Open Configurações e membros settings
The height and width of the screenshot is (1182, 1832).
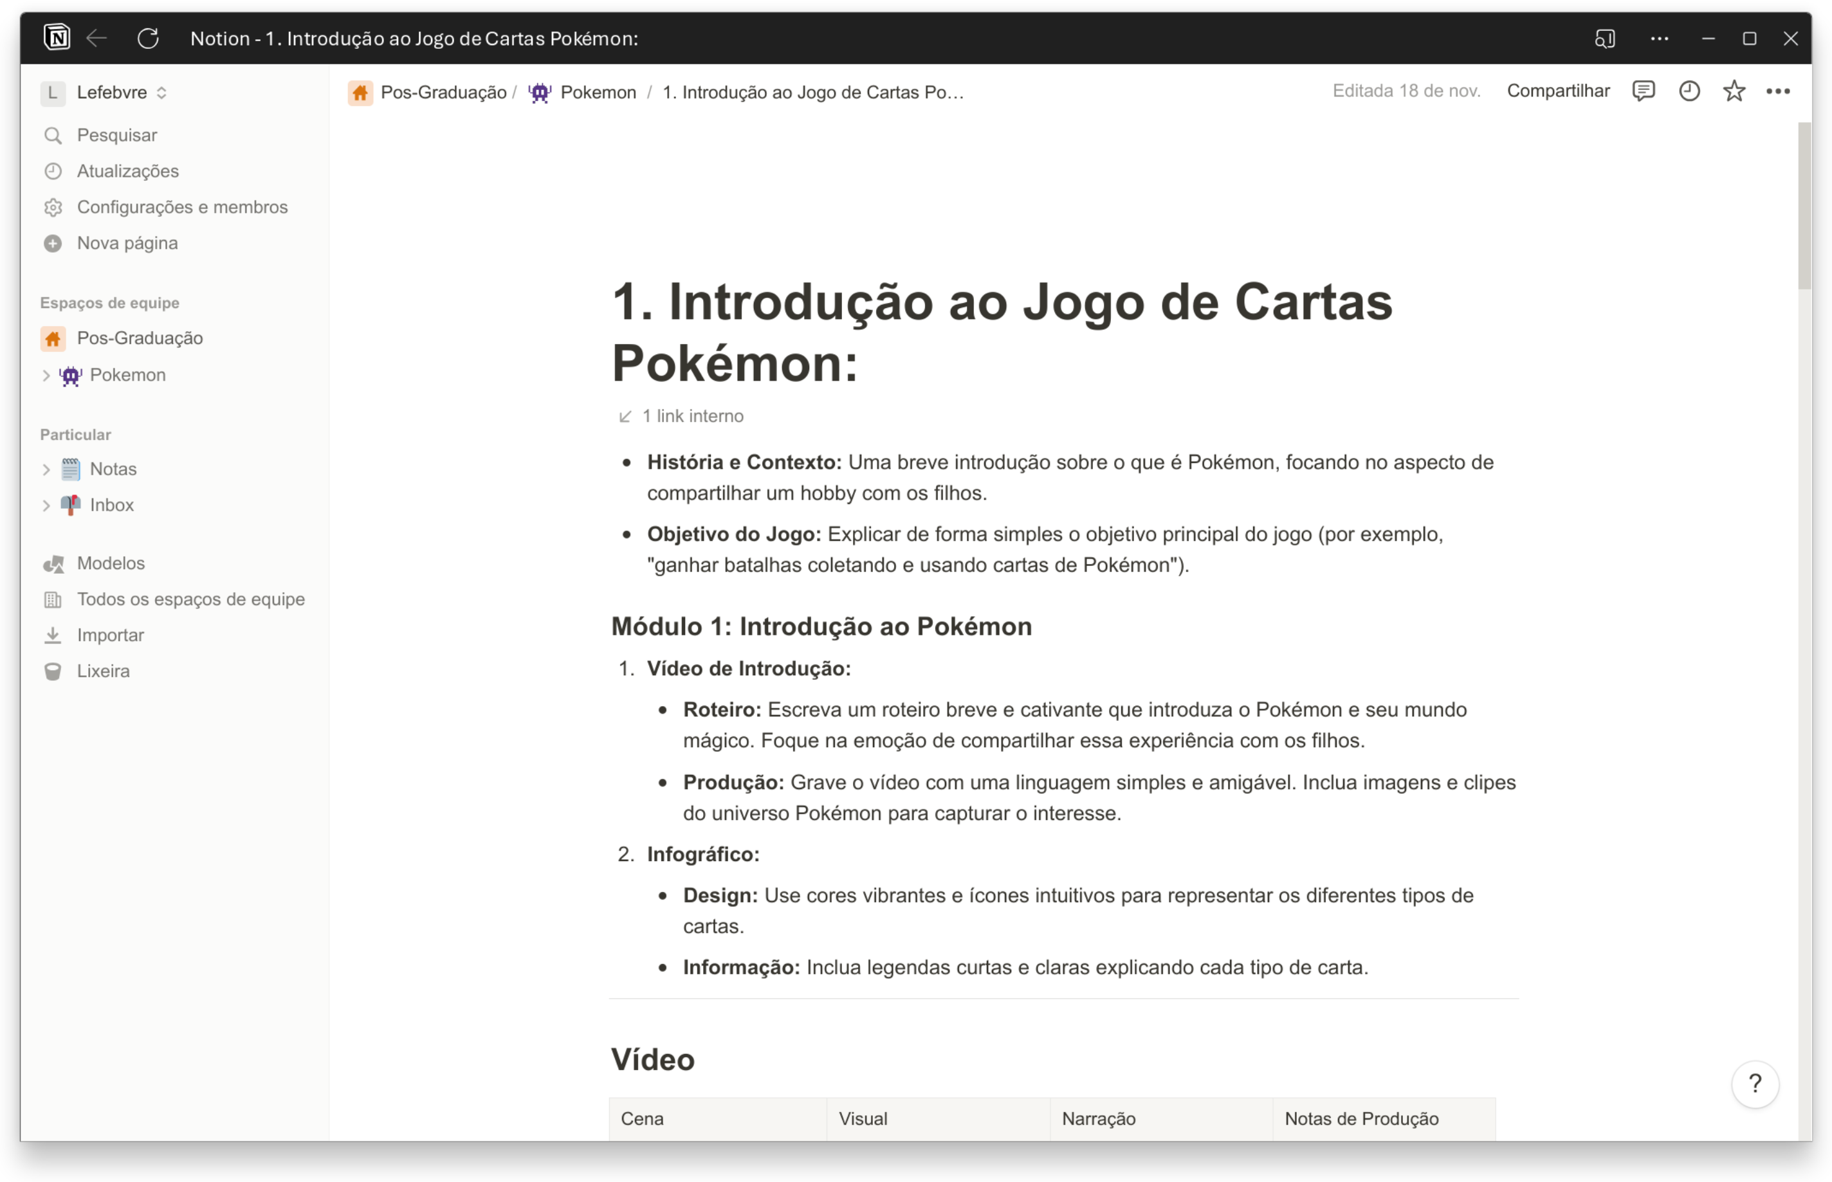[x=181, y=207]
